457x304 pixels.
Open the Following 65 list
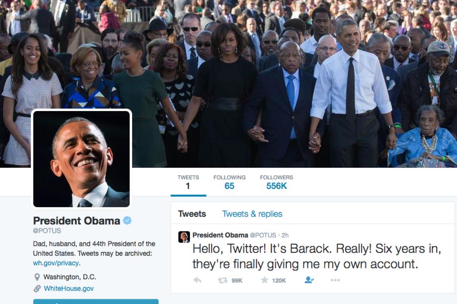click(230, 182)
